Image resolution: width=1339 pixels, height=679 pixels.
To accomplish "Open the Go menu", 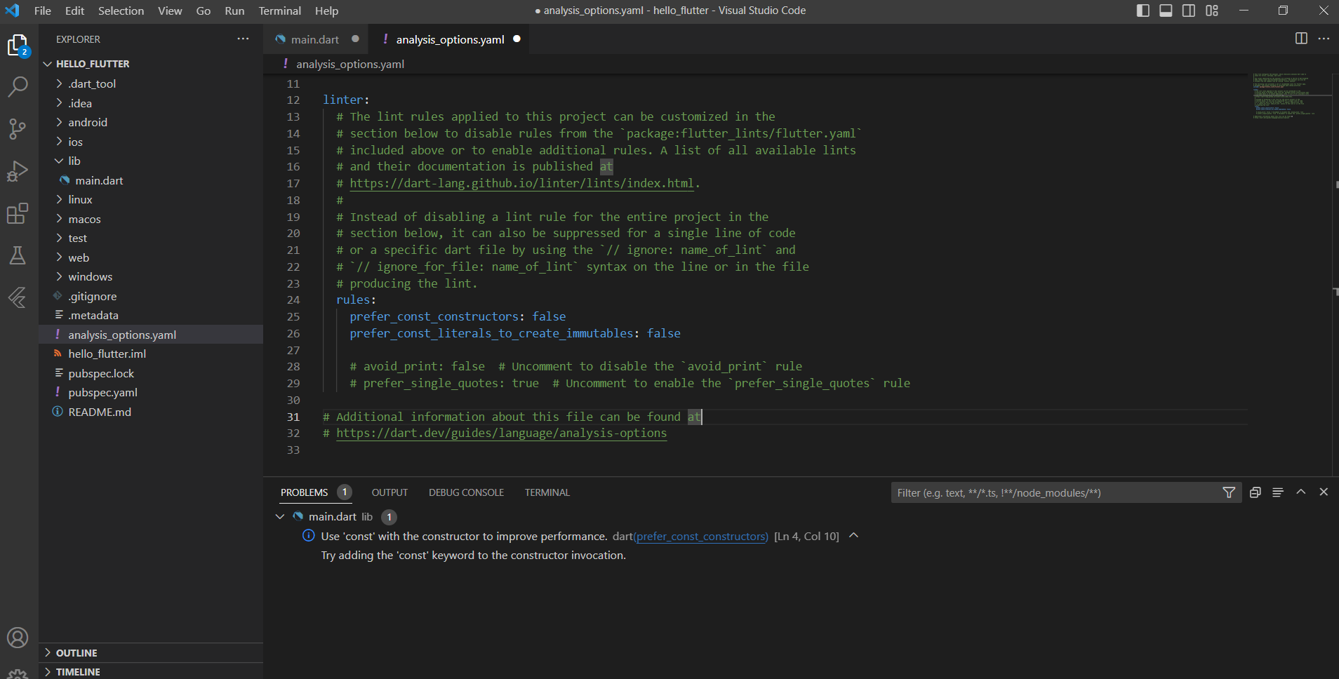I will (204, 11).
